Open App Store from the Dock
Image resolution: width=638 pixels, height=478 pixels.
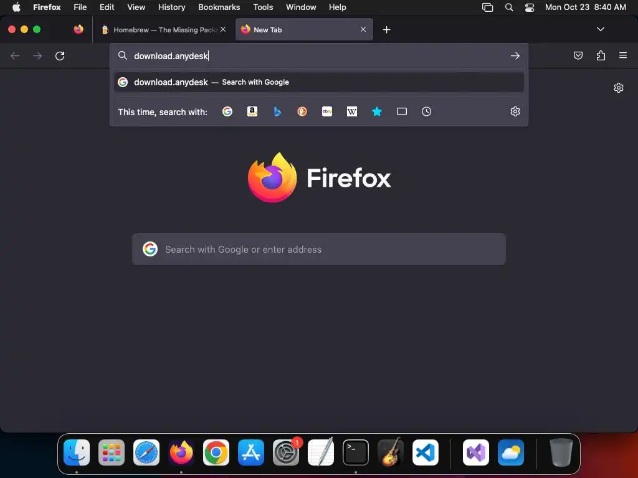251,452
